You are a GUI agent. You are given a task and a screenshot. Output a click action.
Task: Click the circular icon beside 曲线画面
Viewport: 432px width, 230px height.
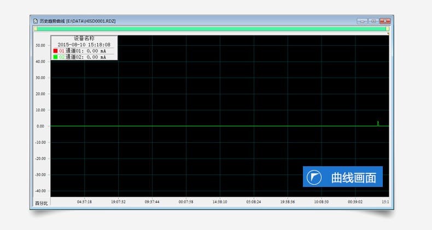(314, 178)
